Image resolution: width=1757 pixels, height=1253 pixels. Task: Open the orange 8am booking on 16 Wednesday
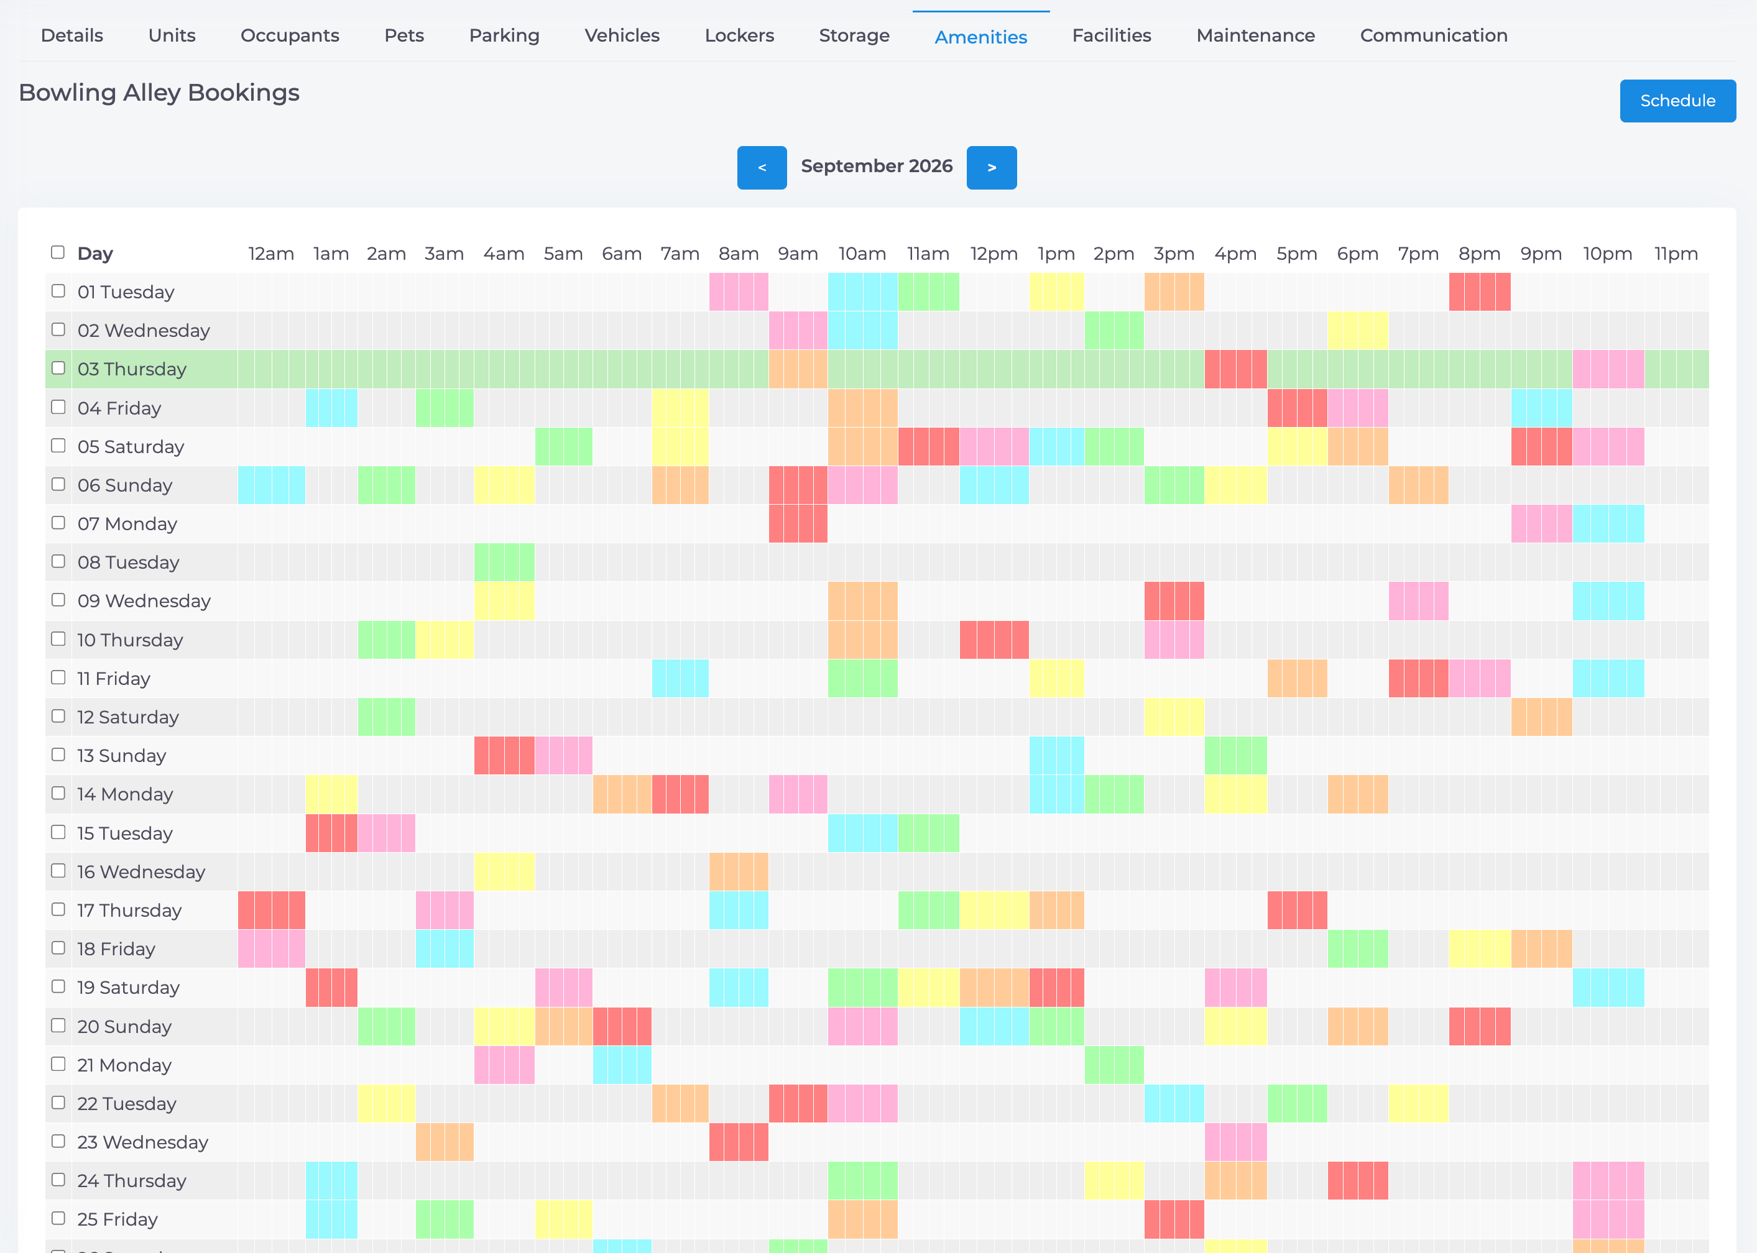[x=739, y=872]
